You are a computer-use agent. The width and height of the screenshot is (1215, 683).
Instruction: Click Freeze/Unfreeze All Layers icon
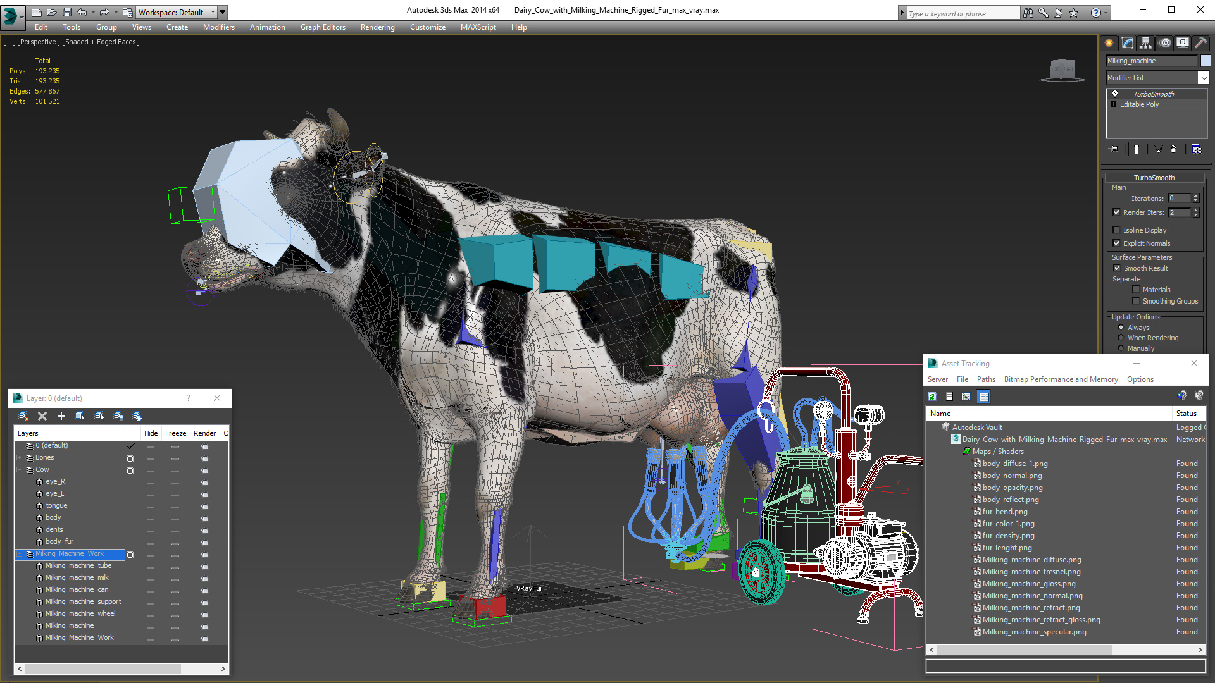[x=137, y=416]
